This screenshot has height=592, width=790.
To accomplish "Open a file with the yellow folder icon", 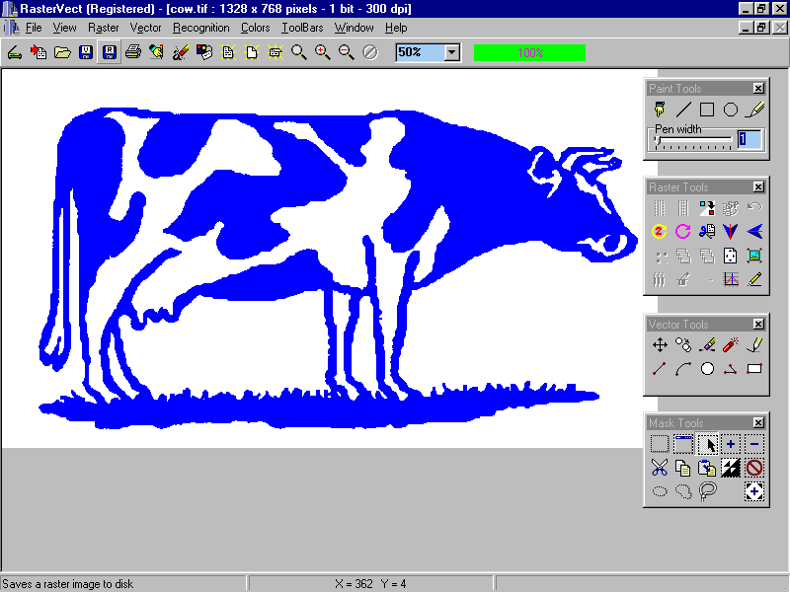I will (x=62, y=52).
